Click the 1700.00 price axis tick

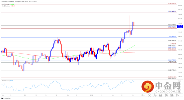(180, 76)
